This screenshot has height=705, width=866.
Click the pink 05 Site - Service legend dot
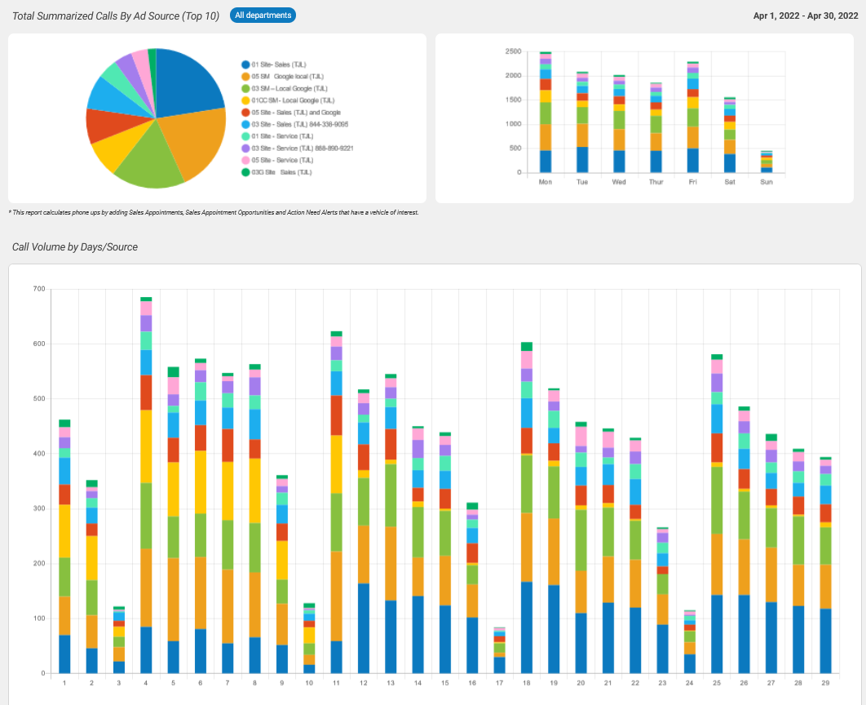tap(245, 160)
